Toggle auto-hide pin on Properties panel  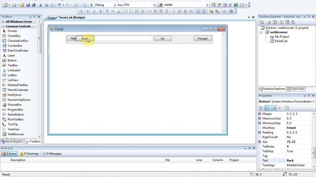pos(309,96)
